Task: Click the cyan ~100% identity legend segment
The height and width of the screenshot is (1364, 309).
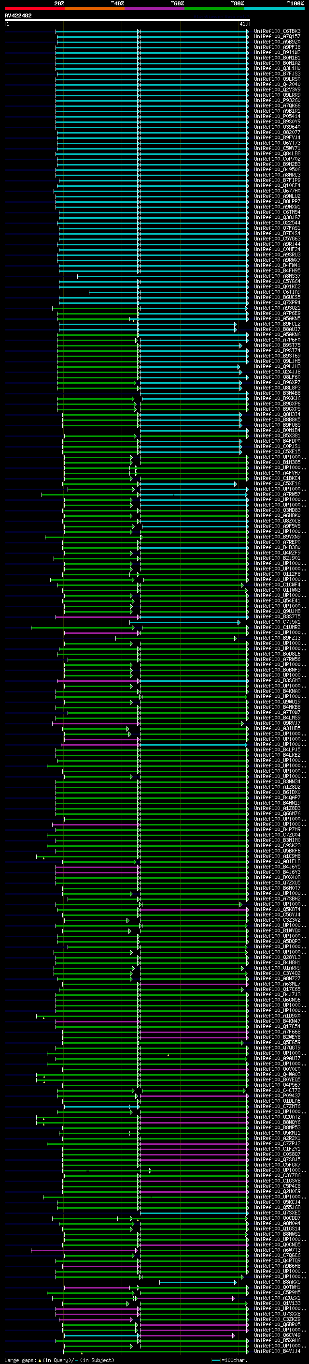Action: tap(274, 9)
